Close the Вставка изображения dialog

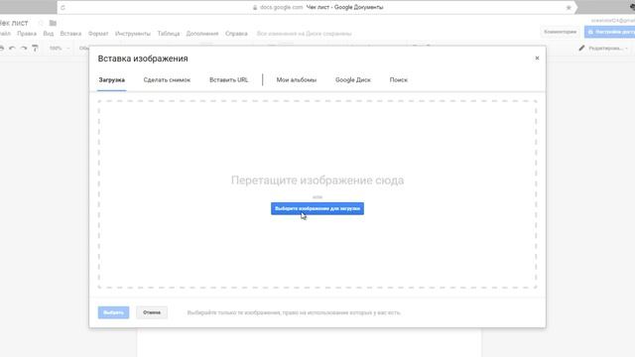pyautogui.click(x=537, y=59)
